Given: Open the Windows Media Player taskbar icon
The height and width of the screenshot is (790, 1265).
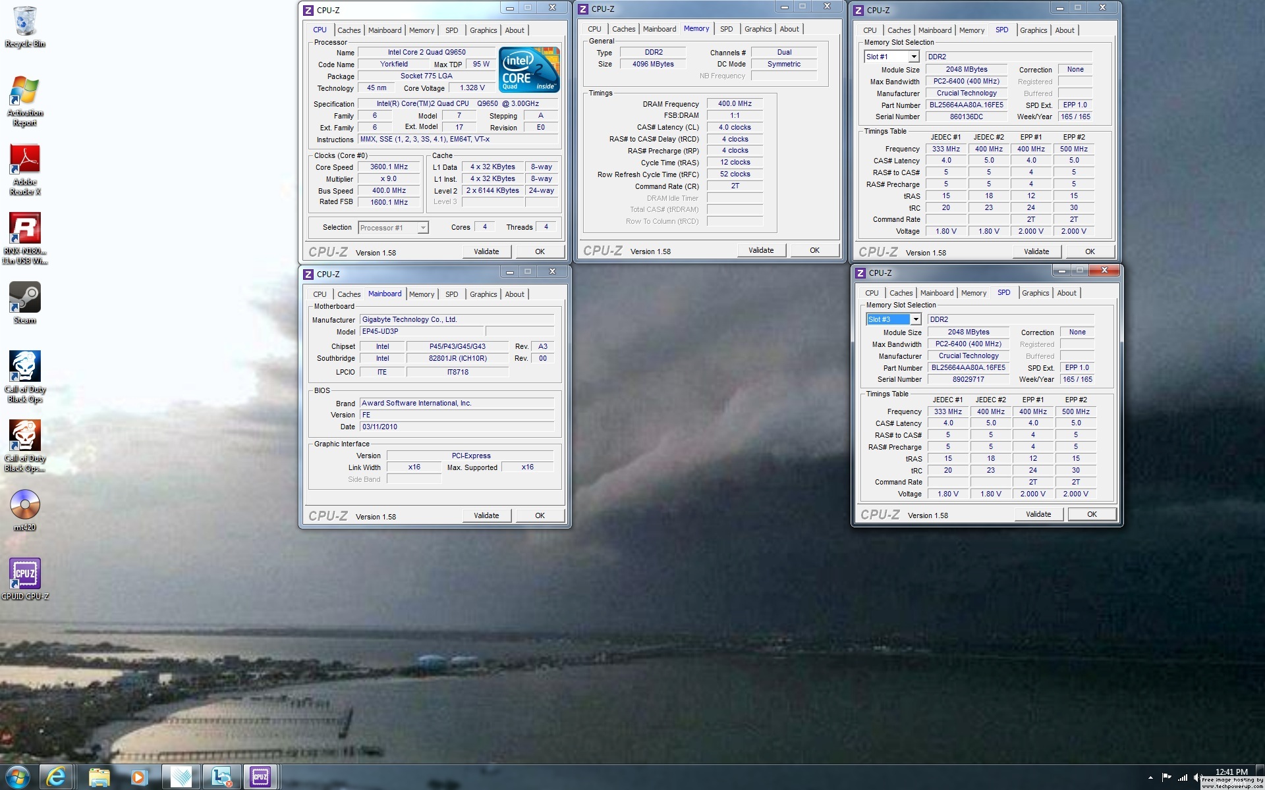Looking at the screenshot, I should 138,777.
